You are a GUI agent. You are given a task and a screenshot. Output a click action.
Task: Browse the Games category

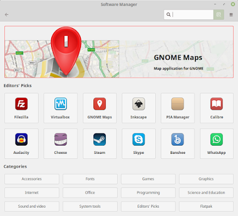pyautogui.click(x=148, y=179)
